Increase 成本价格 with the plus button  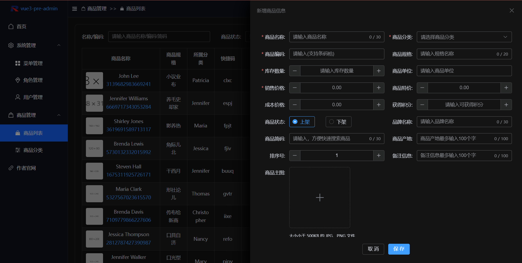pyautogui.click(x=379, y=105)
